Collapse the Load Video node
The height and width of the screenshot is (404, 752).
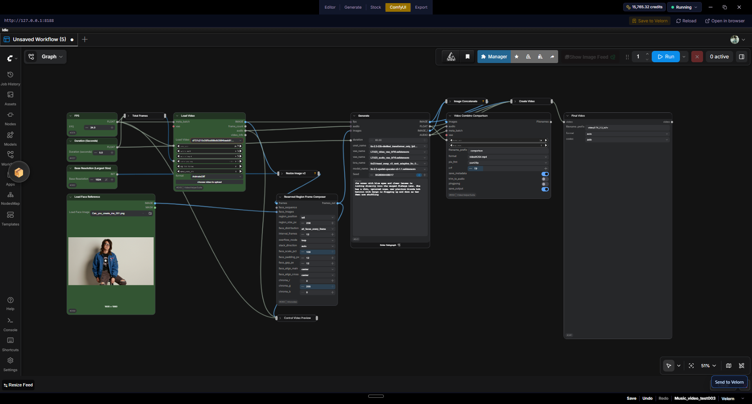177,116
